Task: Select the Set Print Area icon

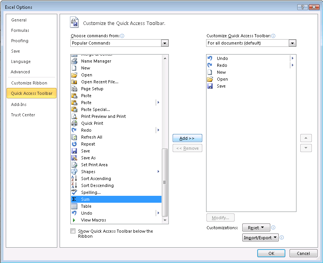Action: pos(74,165)
